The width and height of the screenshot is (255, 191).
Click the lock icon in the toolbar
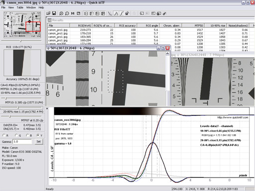pos(127,13)
